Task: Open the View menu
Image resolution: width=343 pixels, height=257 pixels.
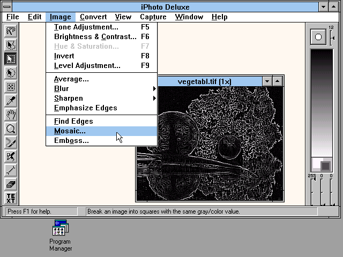Action: [x=123, y=17]
